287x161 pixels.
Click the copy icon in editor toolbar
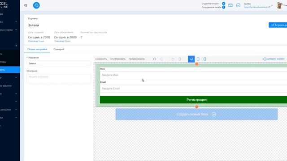pyautogui.click(x=173, y=59)
